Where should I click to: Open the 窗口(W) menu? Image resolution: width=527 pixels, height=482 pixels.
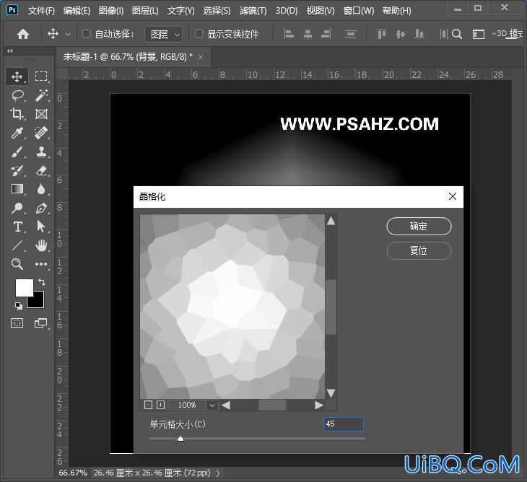pos(359,11)
